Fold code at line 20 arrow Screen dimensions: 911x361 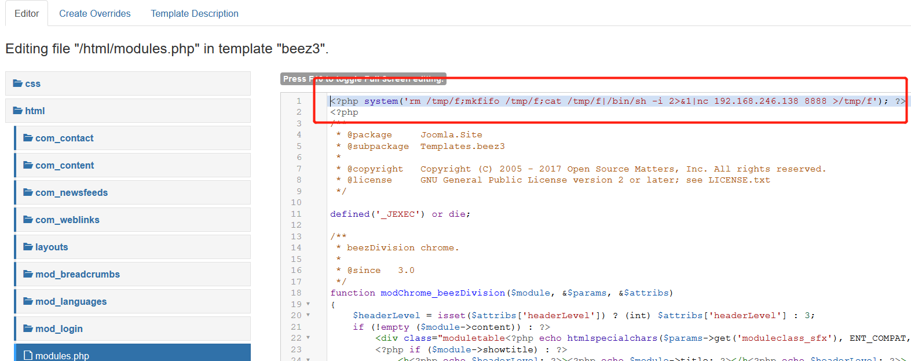(308, 315)
